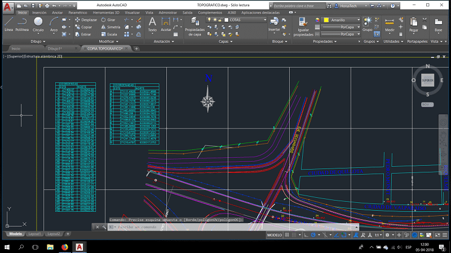Expand the Anotación panel
451x253 pixels.
coord(163,41)
